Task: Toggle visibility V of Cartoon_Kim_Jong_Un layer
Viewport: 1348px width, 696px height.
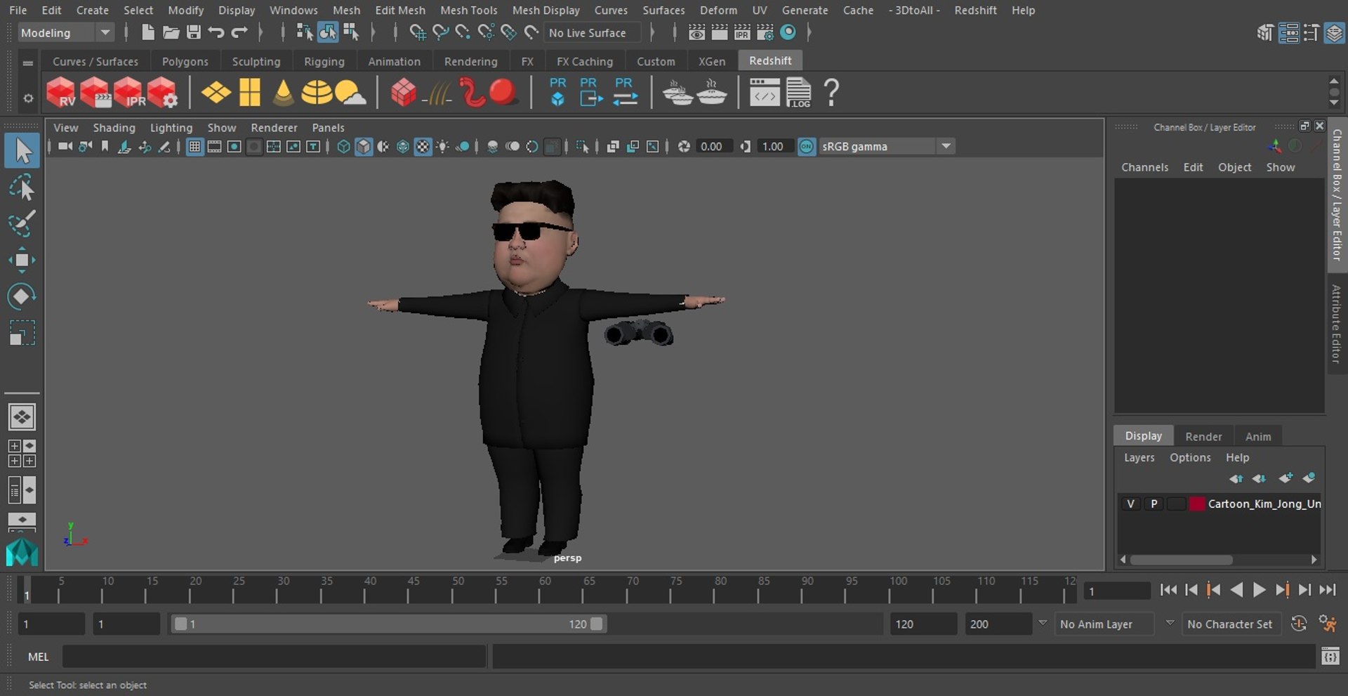Action: pos(1130,504)
